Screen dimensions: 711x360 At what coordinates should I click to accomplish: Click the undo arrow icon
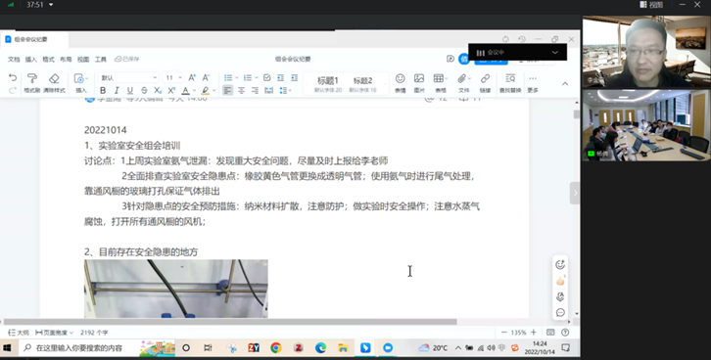coord(13,77)
